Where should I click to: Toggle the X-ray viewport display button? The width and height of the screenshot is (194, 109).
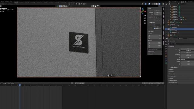(153, 4)
